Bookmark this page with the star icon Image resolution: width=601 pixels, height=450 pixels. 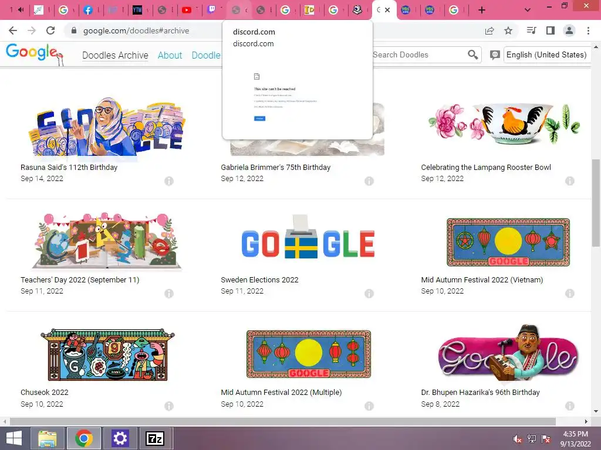tap(508, 30)
